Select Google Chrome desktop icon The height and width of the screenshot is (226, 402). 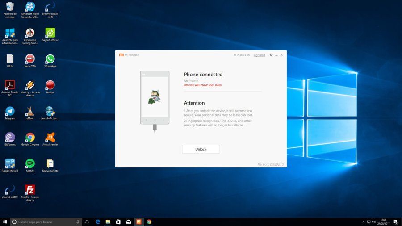[x=30, y=139]
